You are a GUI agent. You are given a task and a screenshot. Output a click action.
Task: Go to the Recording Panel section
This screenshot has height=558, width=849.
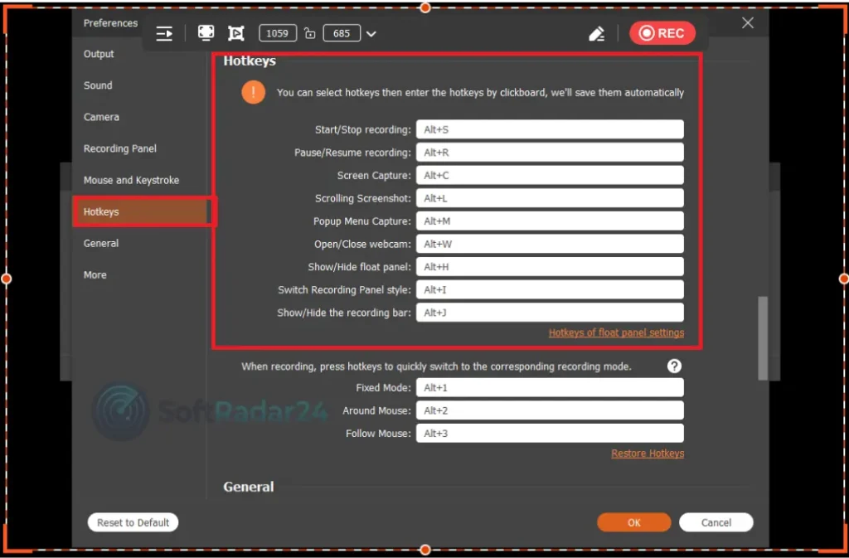(x=119, y=148)
